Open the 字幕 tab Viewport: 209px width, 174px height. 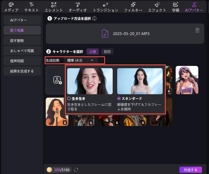tap(176, 7)
